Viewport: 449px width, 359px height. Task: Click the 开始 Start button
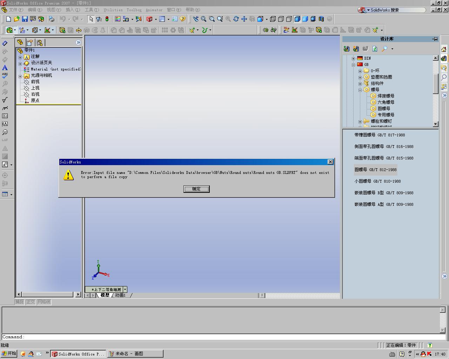coord(9,354)
